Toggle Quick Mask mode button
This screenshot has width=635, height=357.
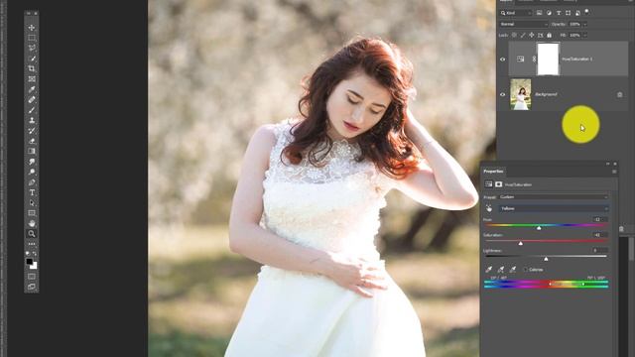[32, 277]
